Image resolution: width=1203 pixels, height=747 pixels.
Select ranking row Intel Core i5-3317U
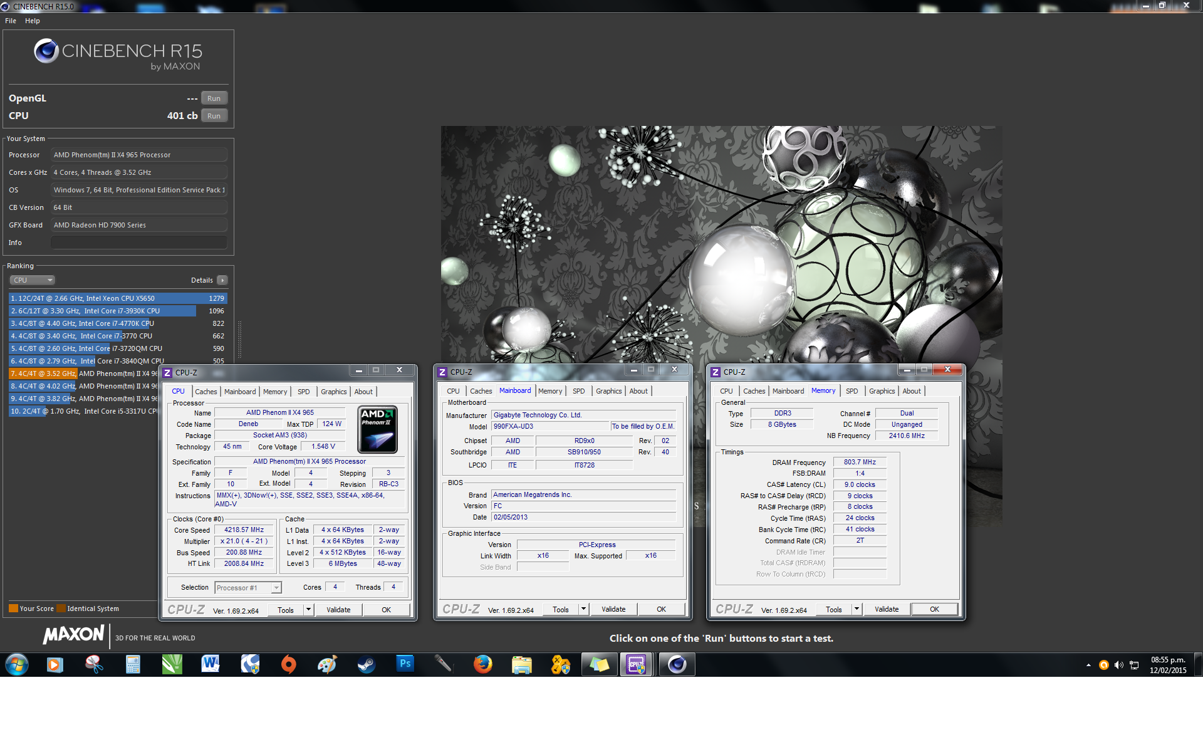(83, 411)
